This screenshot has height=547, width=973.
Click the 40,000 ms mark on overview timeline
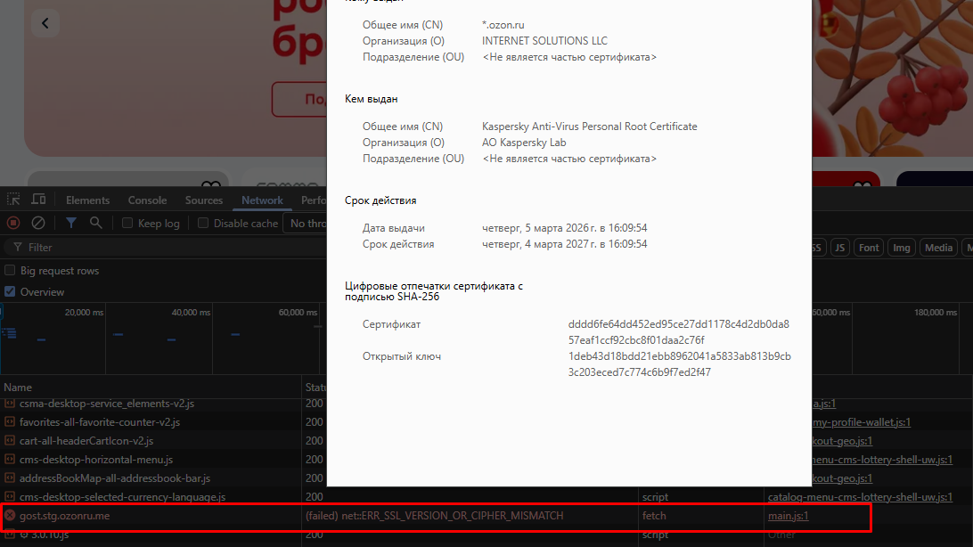191,312
